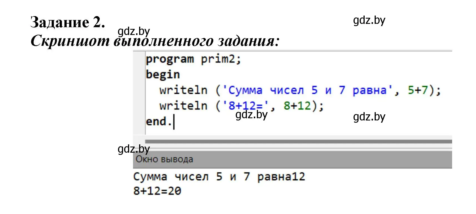This screenshot has height=214, width=476.
Task: Select the string 'Сумма чисел 5 и 7 равна'
Action: (x=307, y=90)
